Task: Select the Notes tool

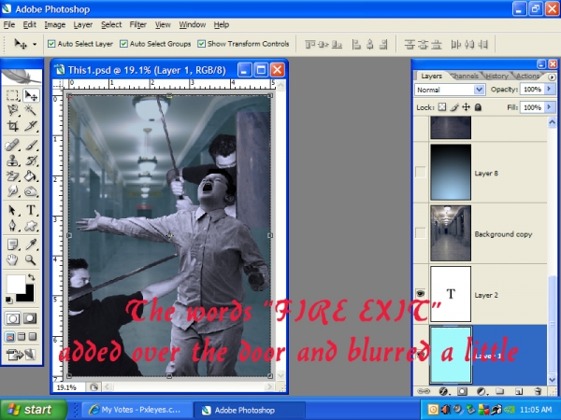Action: click(x=12, y=245)
